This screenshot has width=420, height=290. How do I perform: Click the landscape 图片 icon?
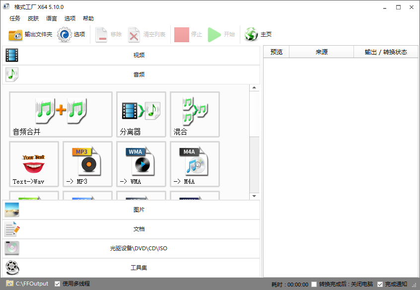[12, 210]
